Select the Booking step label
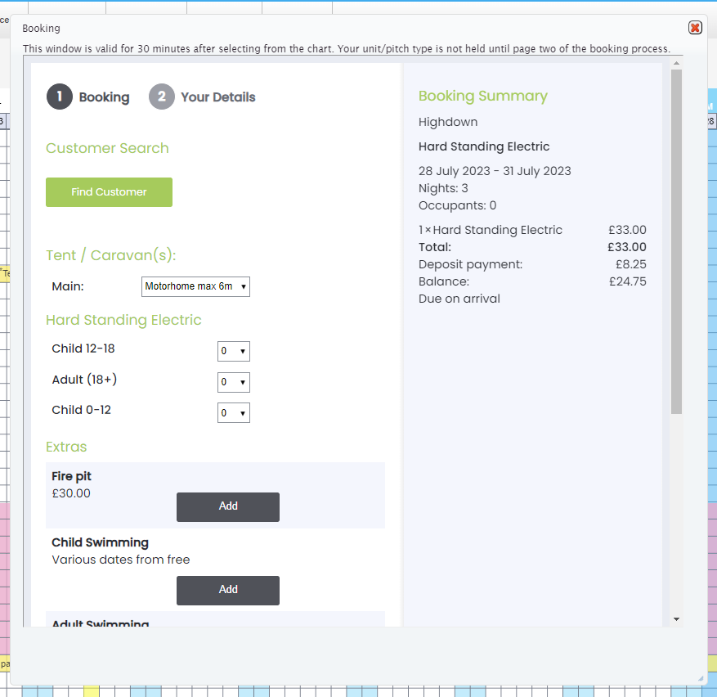This screenshot has height=697, width=717. pos(104,97)
